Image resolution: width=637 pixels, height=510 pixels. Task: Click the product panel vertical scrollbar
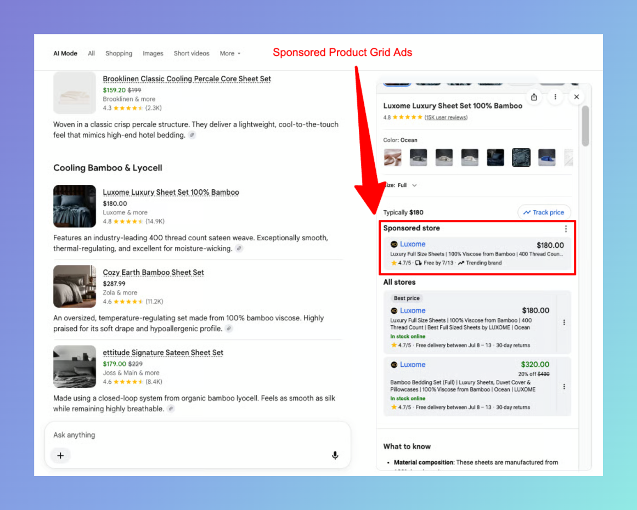click(x=585, y=126)
